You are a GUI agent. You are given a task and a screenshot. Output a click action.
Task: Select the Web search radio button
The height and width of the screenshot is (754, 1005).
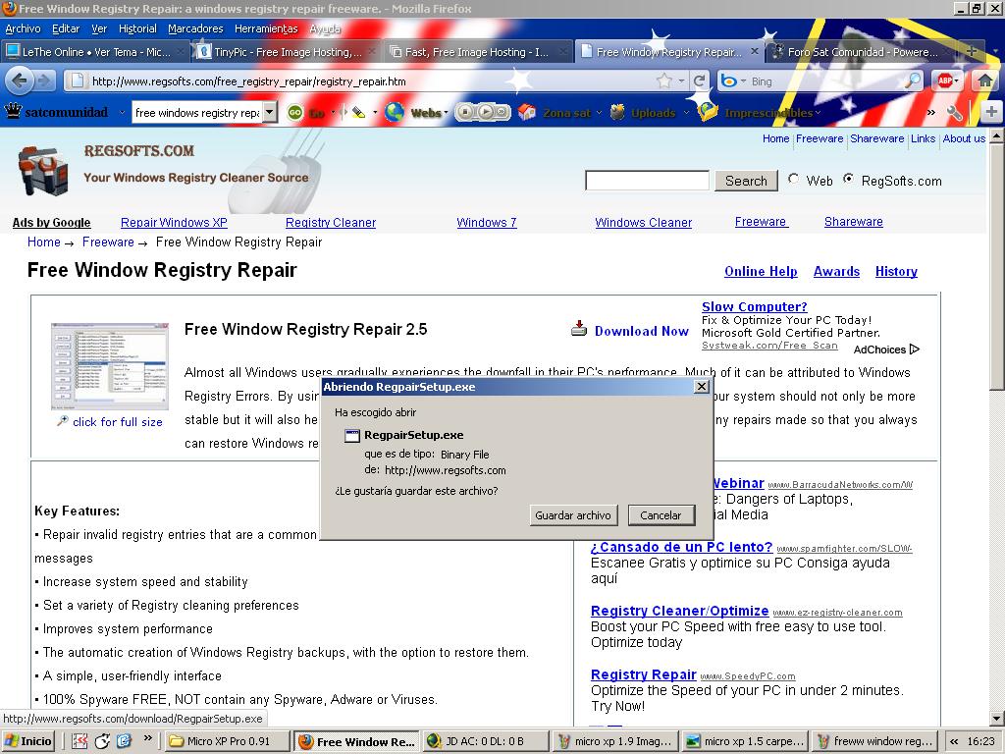[x=793, y=180]
